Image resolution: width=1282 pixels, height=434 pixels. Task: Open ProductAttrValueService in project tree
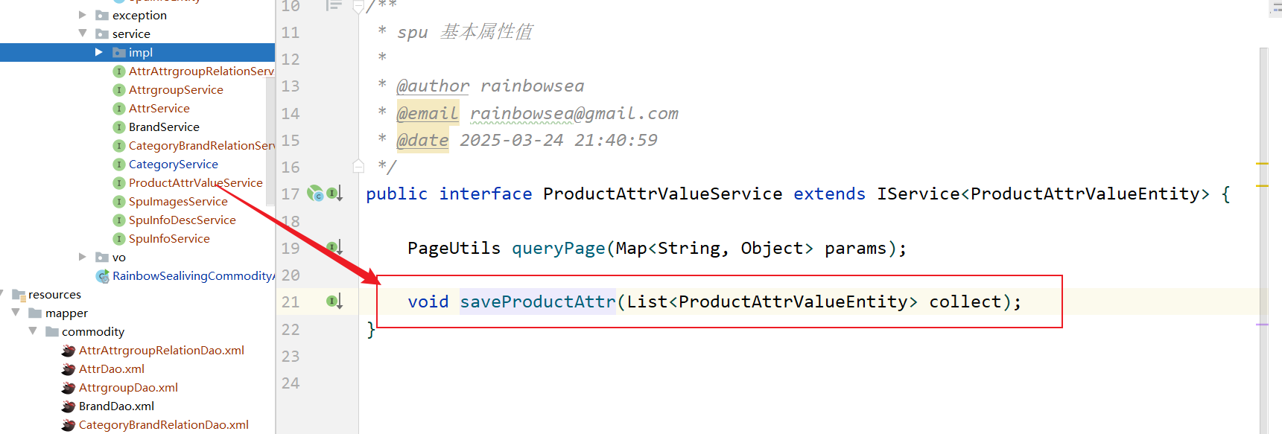[196, 183]
